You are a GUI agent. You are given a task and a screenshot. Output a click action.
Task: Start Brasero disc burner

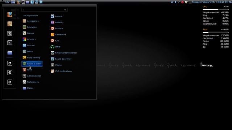pos(57,29)
